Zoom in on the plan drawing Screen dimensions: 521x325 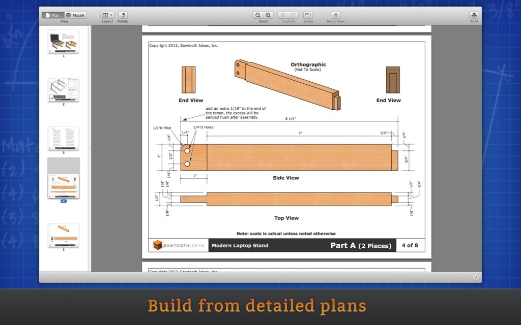pos(268,15)
